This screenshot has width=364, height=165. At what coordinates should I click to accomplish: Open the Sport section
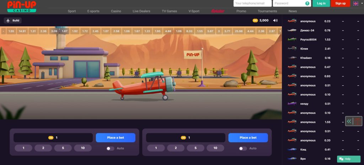72,11
